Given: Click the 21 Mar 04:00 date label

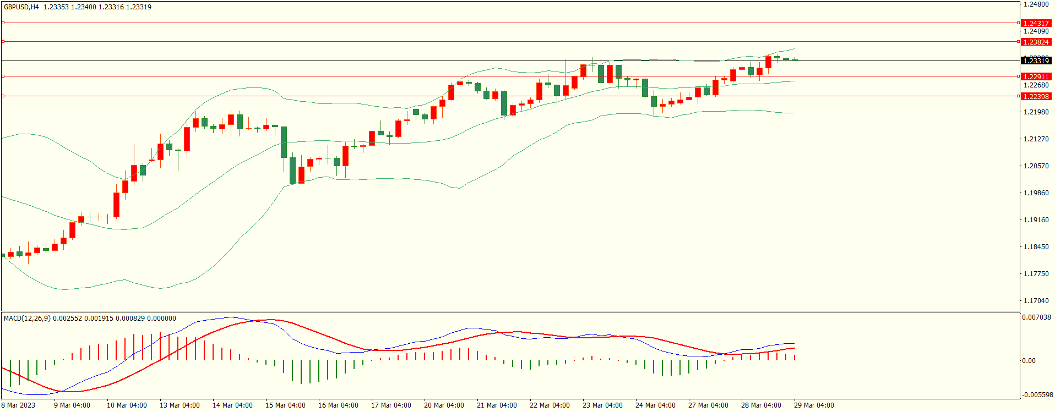Looking at the screenshot, I should pos(497,405).
